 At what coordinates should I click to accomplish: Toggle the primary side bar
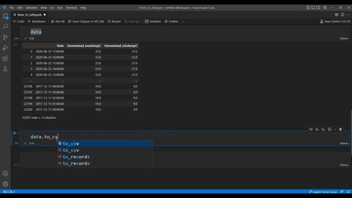[x=308, y=7]
